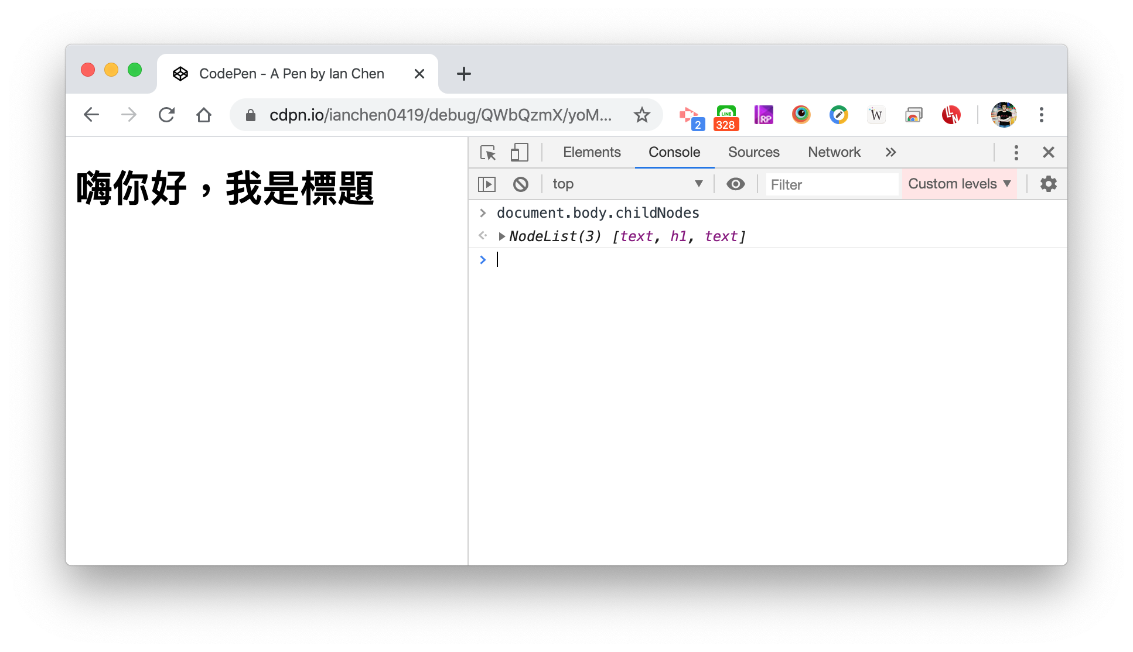Open console settings gear
1133x652 pixels.
(1048, 184)
